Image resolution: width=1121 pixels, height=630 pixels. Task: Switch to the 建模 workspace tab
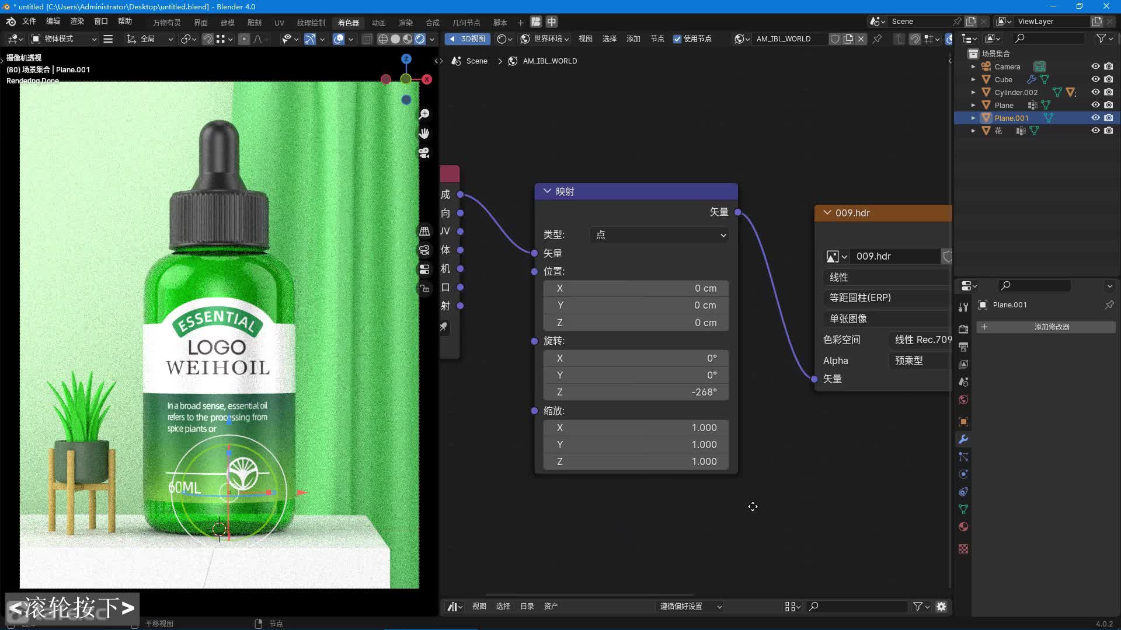coord(228,22)
